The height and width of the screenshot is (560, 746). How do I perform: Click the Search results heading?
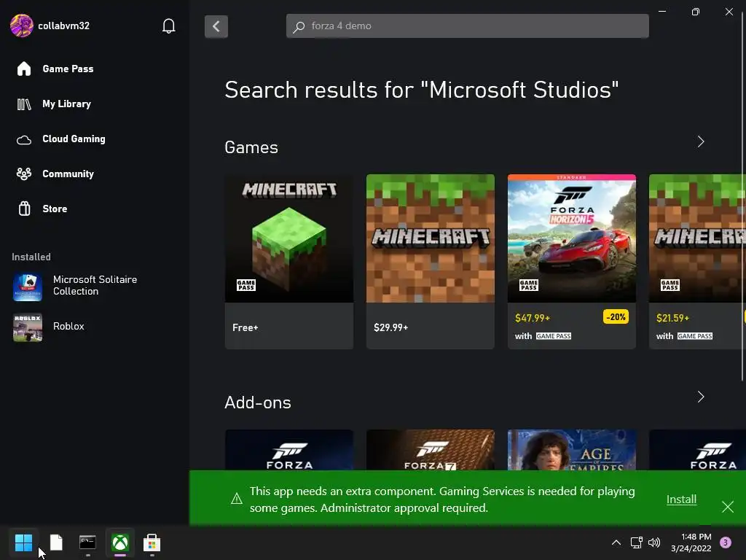(422, 90)
